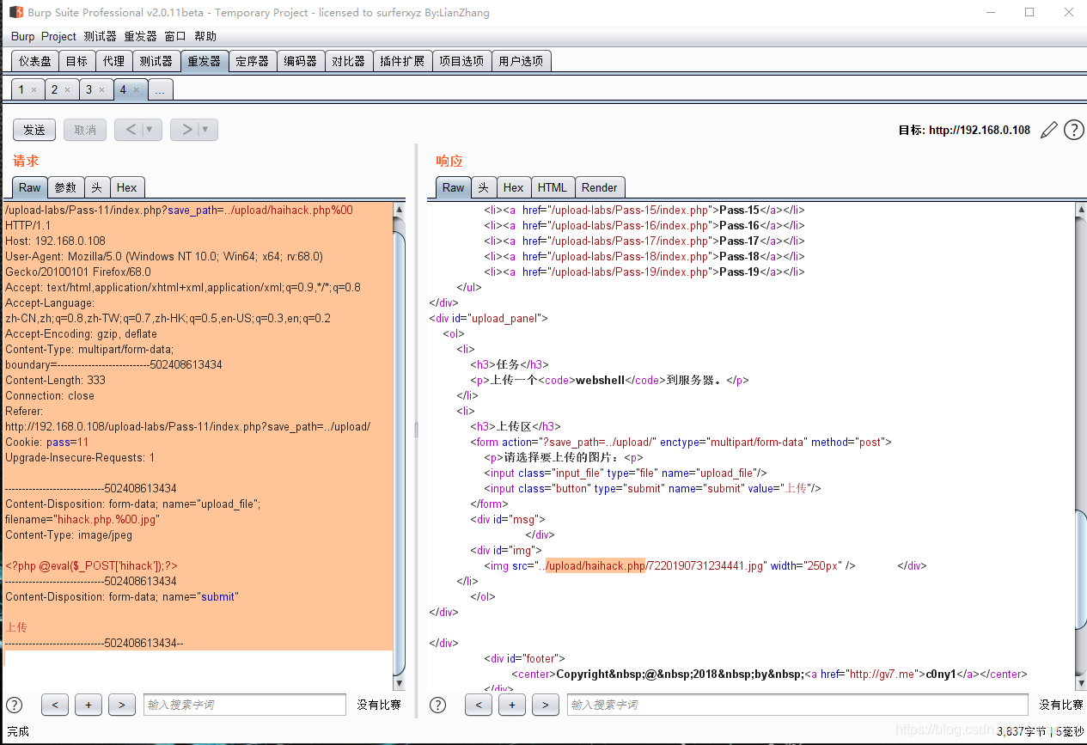This screenshot has width=1087, height=745.
Task: Go to next request history with > button
Action: [x=186, y=130]
